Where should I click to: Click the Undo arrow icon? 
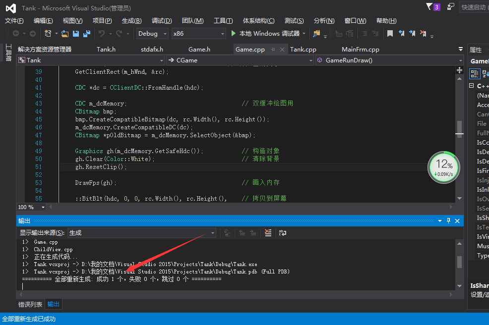point(102,33)
